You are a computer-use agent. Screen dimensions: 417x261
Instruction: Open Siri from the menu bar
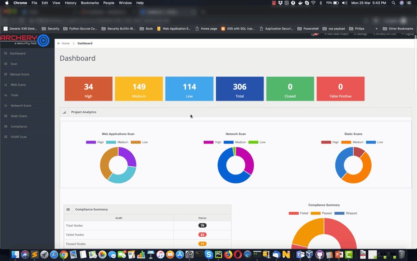coord(402,3)
